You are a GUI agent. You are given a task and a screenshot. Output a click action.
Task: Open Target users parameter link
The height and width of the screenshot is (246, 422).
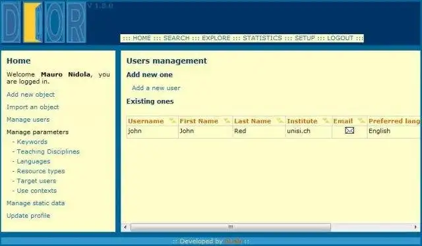click(x=36, y=181)
